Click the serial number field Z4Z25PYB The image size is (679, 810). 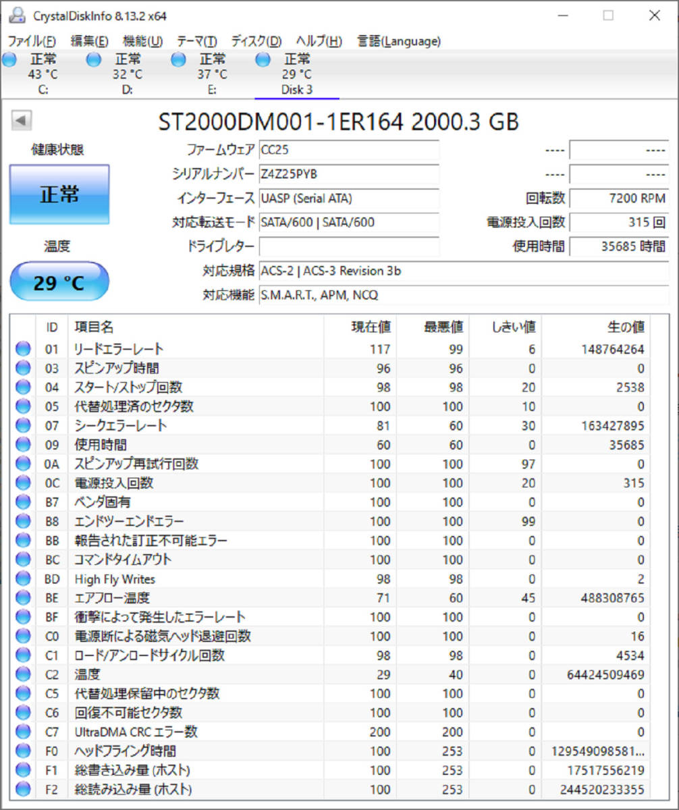point(349,174)
